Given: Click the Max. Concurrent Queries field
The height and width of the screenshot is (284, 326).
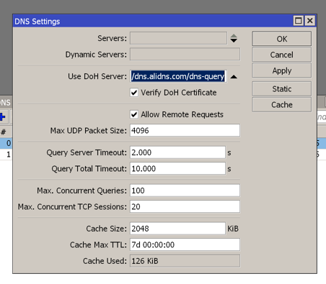Looking at the screenshot, I should (x=185, y=191).
